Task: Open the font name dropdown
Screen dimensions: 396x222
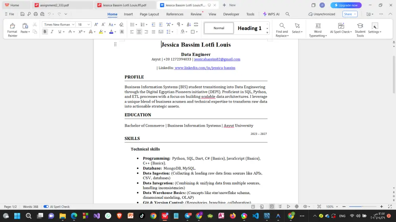Action: point(73,24)
